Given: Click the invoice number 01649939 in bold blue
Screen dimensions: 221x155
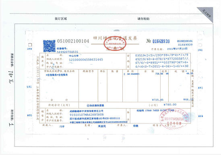Looking at the screenshot, I should pos(161,41).
